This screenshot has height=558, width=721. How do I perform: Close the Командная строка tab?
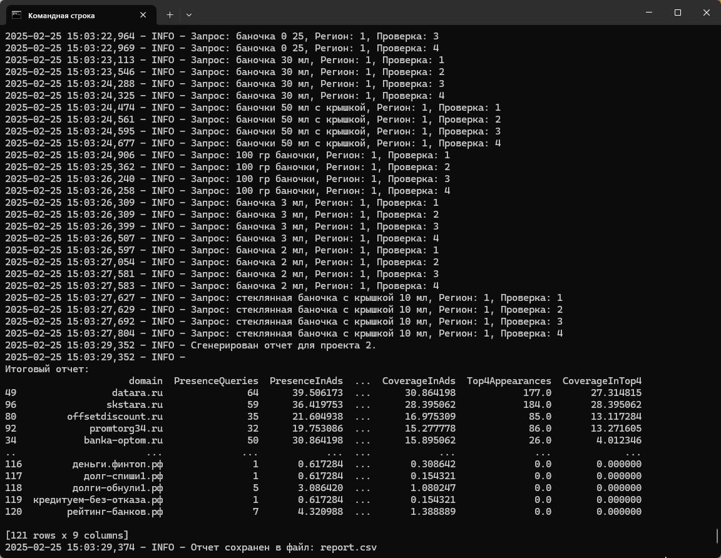[x=143, y=15]
